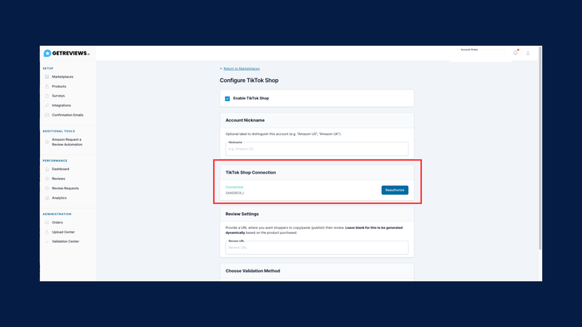Click the Review Requests icon
This screenshot has height=327, width=582.
47,188
